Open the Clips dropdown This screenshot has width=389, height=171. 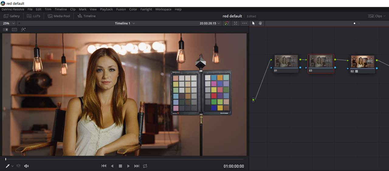[x=377, y=16]
